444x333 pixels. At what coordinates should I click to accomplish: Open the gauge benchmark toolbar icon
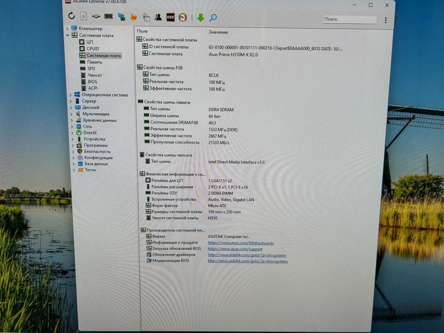point(183,18)
